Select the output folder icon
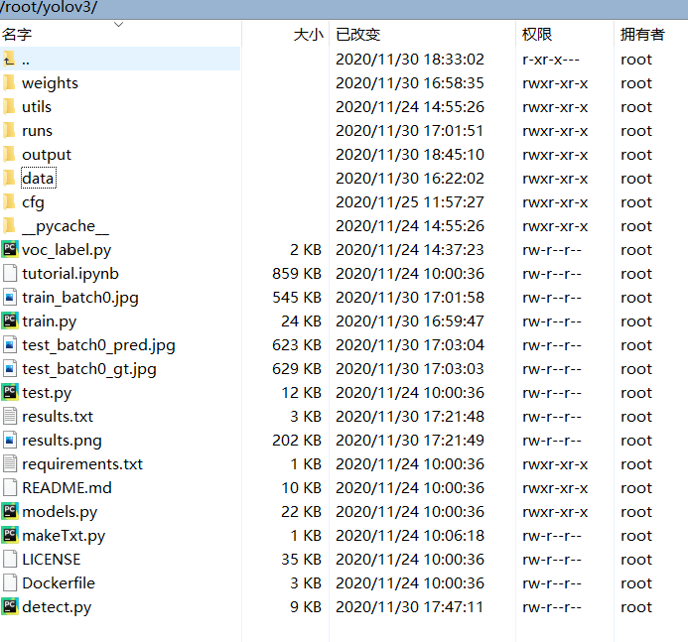 [x=9, y=154]
